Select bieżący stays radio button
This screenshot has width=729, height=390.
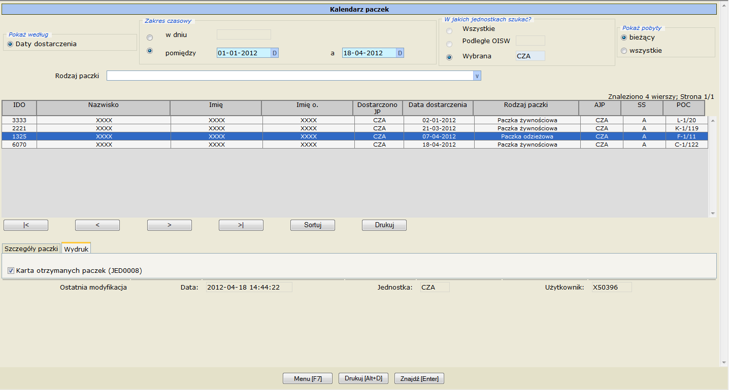tap(624, 38)
